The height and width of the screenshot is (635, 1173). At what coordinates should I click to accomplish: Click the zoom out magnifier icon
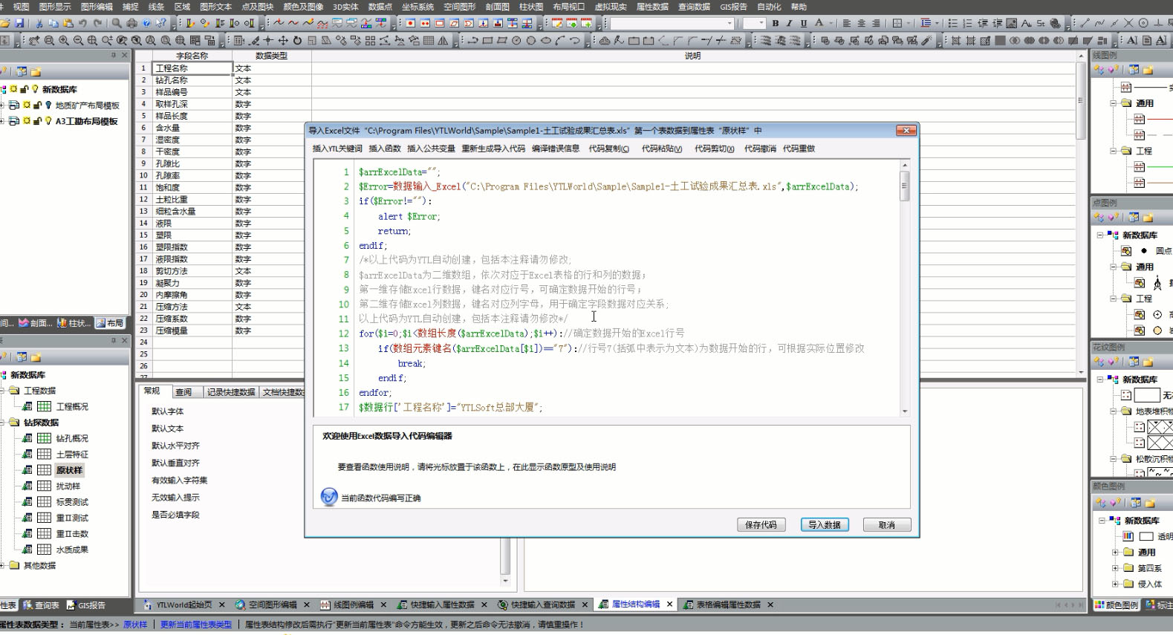78,40
